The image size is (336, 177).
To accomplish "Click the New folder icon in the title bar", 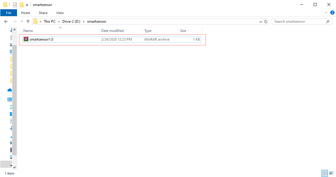I will click(22, 5).
